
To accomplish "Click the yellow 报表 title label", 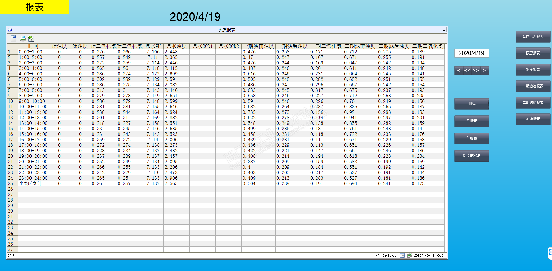I will (x=35, y=7).
